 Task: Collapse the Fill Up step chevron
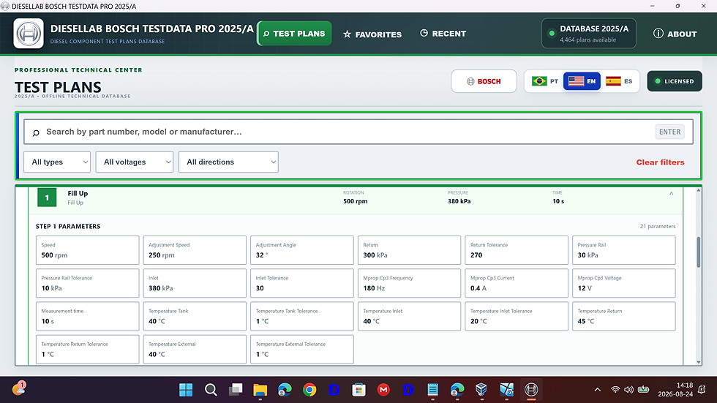pyautogui.click(x=672, y=193)
